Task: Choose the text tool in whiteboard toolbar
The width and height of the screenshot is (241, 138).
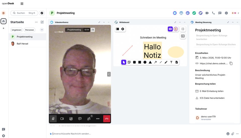Action: (x=171, y=62)
